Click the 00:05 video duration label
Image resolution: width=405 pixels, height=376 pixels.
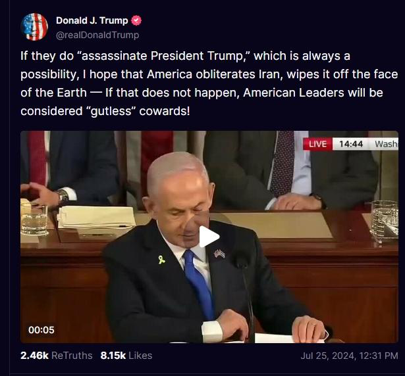(41, 330)
